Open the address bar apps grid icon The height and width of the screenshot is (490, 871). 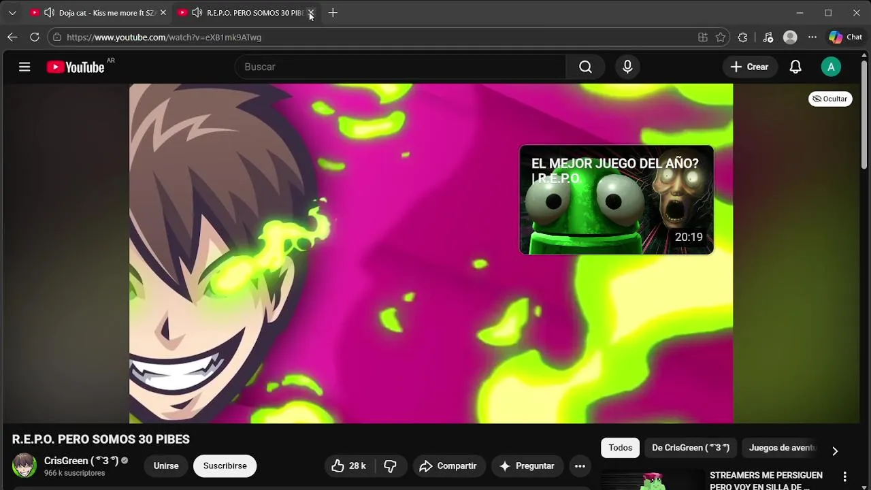pos(703,37)
